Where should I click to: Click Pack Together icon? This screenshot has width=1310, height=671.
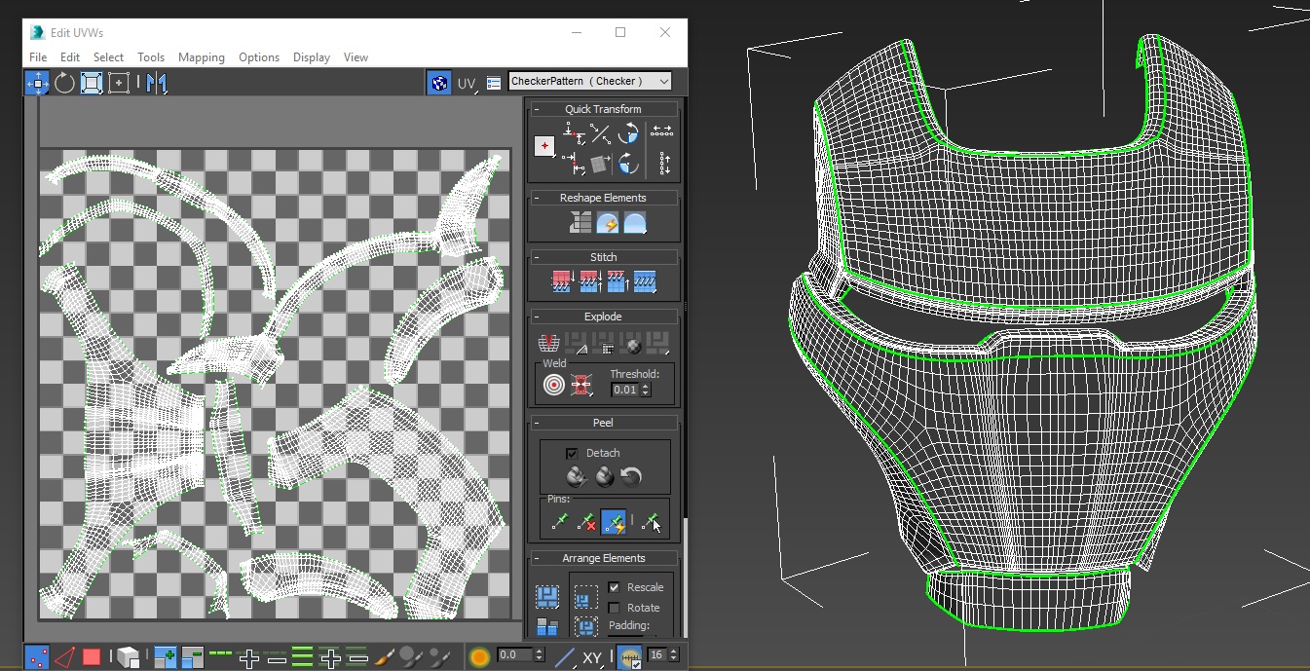click(x=585, y=597)
